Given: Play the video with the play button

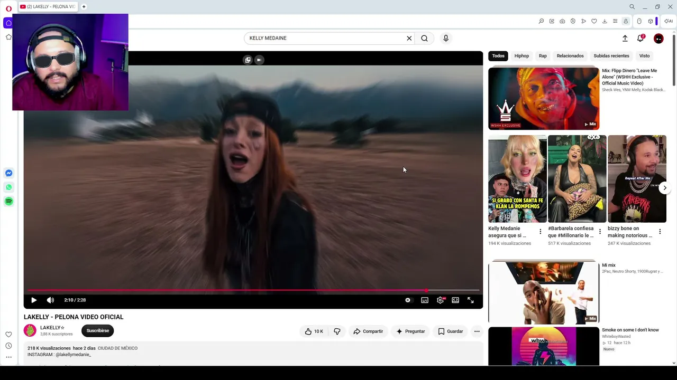Looking at the screenshot, I should (34, 300).
